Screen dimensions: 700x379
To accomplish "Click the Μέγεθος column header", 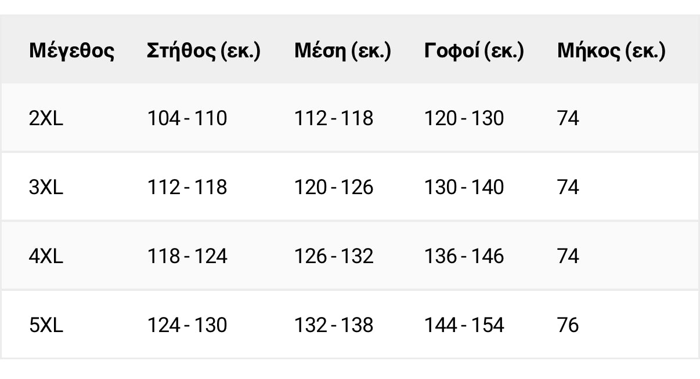I will [71, 52].
